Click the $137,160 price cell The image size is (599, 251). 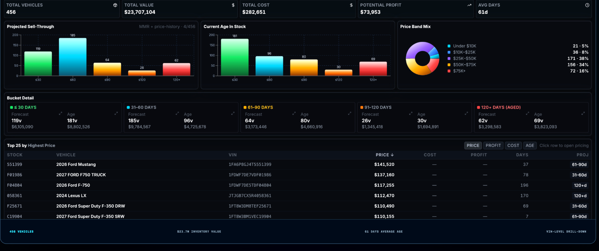(384, 175)
